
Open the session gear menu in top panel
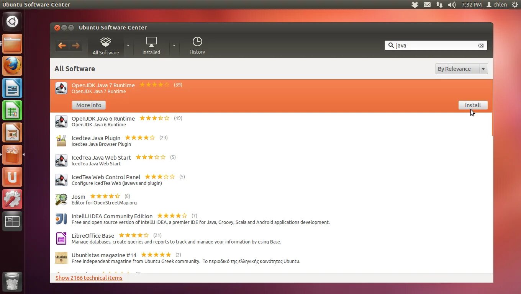point(514,5)
